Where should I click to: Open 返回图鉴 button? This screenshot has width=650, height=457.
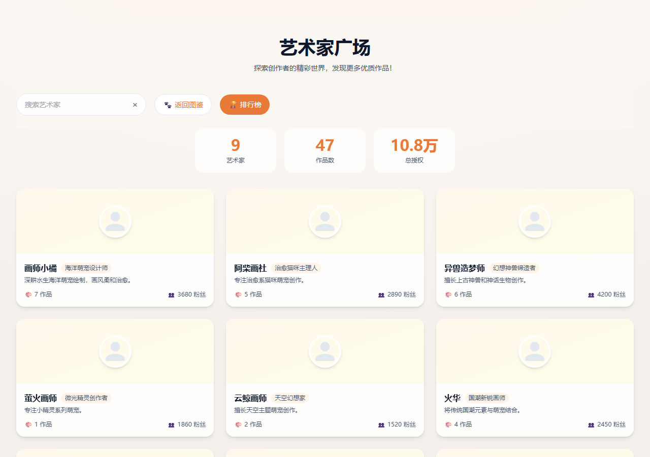[183, 105]
